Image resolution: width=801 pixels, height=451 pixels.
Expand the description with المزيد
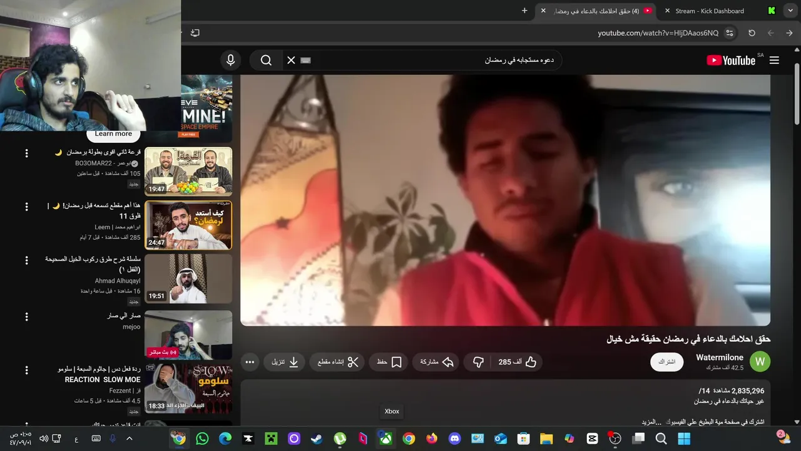point(651,422)
